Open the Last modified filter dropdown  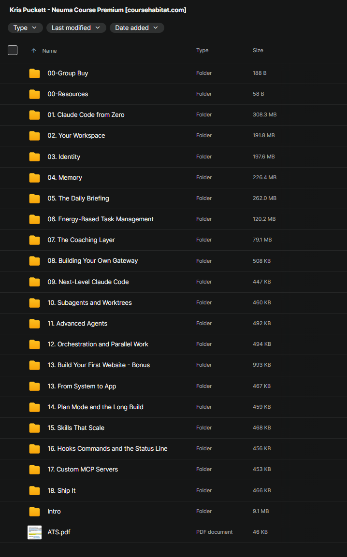pos(76,28)
